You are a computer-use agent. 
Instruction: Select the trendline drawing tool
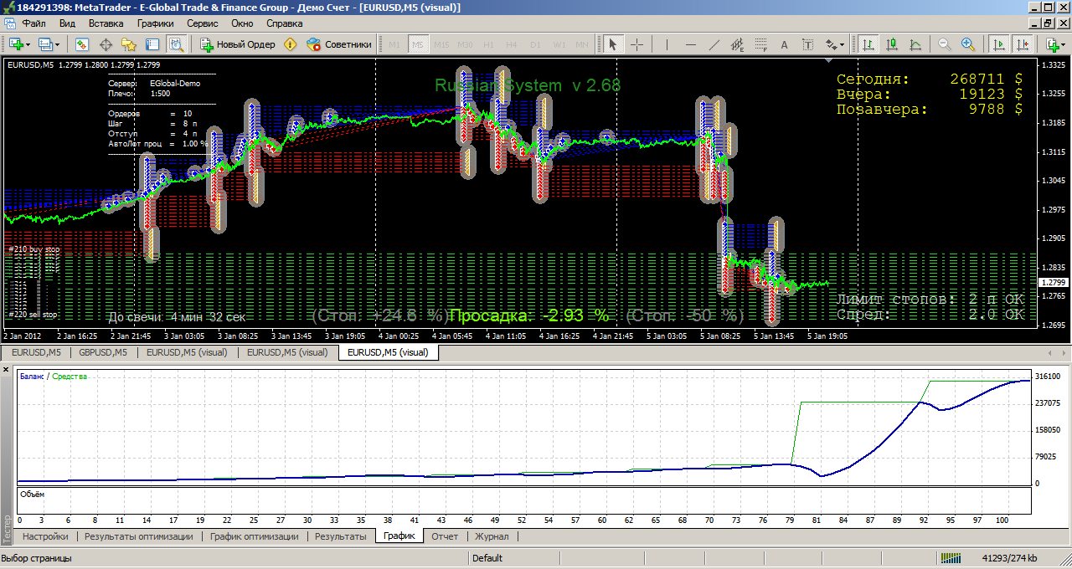[x=714, y=44]
